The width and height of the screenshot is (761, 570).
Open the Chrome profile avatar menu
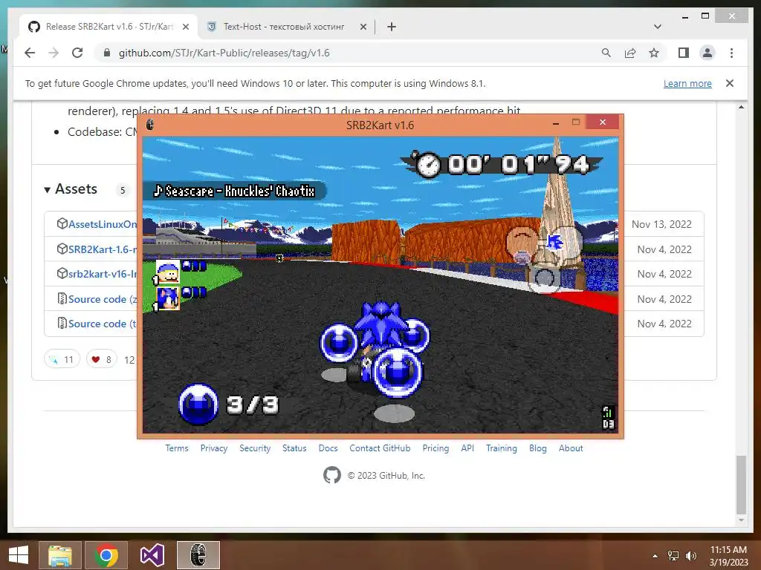coord(707,53)
